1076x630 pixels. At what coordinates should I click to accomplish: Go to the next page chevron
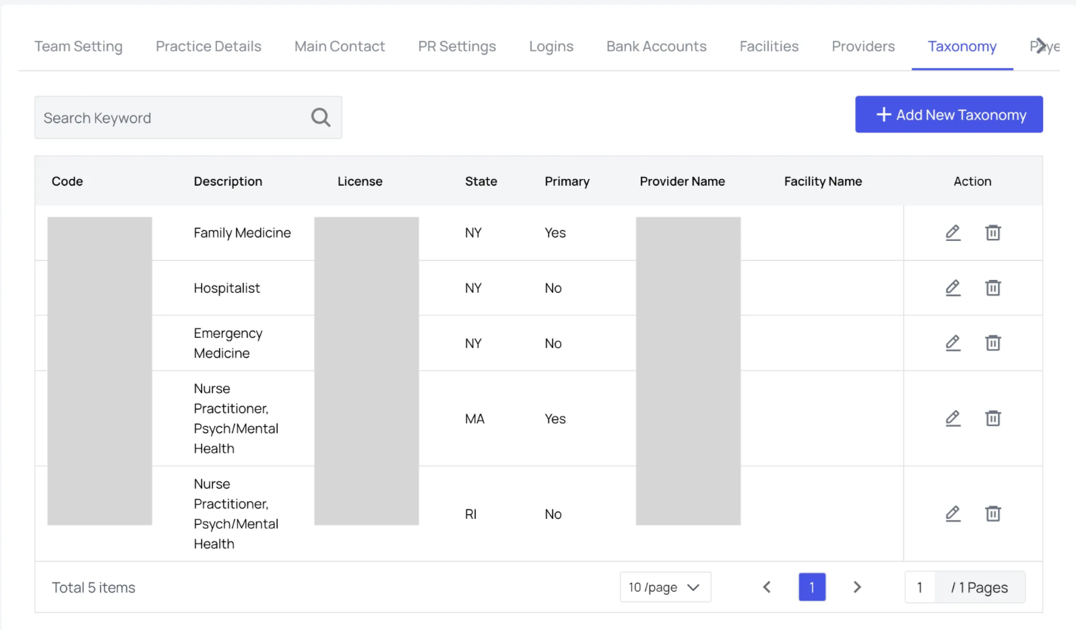tap(857, 587)
